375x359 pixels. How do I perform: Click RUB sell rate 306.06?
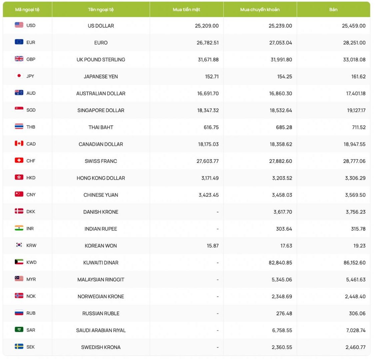click(x=357, y=314)
